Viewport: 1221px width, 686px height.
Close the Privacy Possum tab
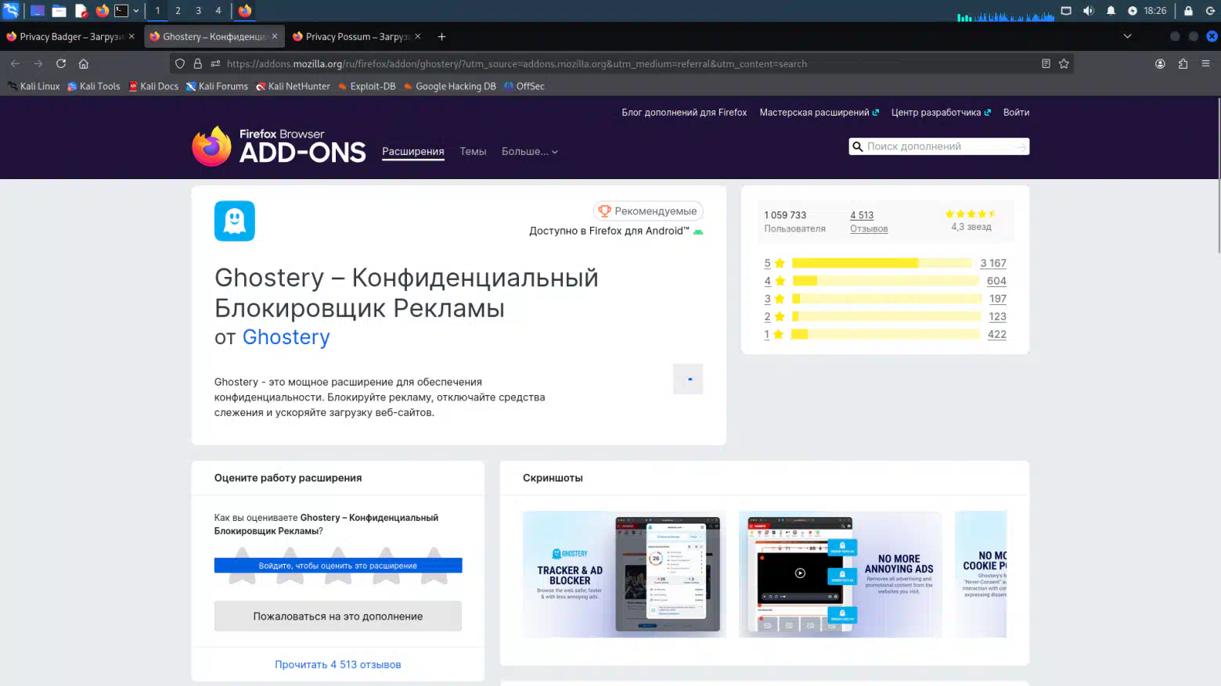point(418,37)
